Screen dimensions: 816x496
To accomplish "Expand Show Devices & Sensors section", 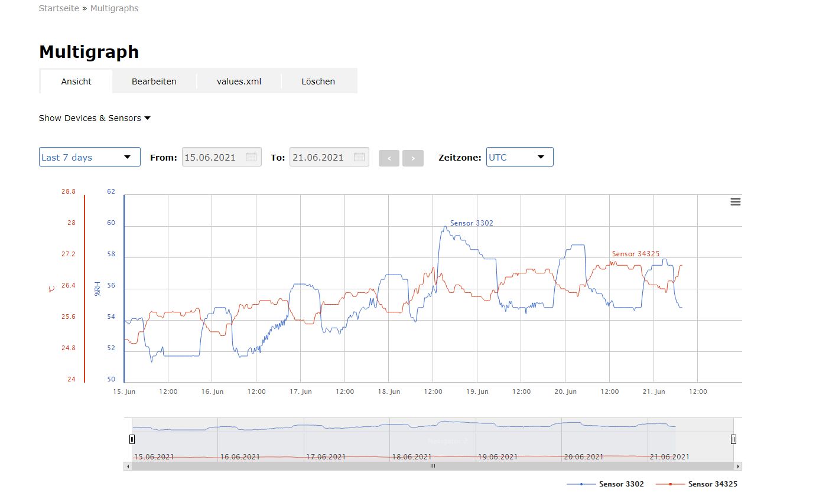I will tap(95, 118).
